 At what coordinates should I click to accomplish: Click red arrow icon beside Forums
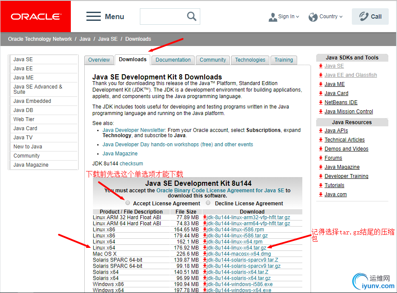[x=321, y=158]
